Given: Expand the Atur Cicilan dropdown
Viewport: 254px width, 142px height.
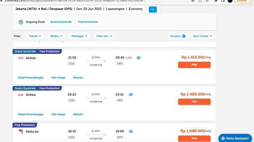Looking at the screenshot, I should pyautogui.click(x=202, y=36).
